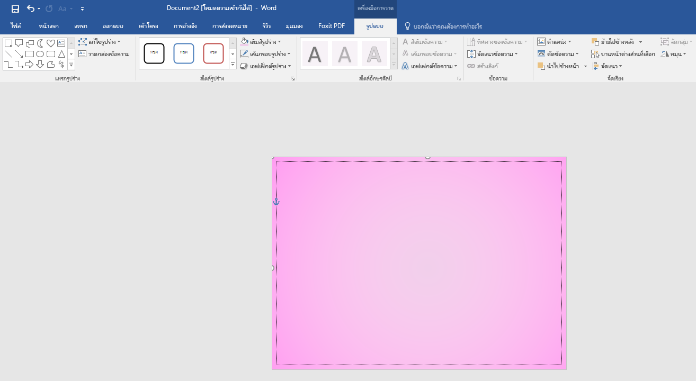This screenshot has width=696, height=381.
Task: Select the elbow connector shape
Action: click(8, 65)
